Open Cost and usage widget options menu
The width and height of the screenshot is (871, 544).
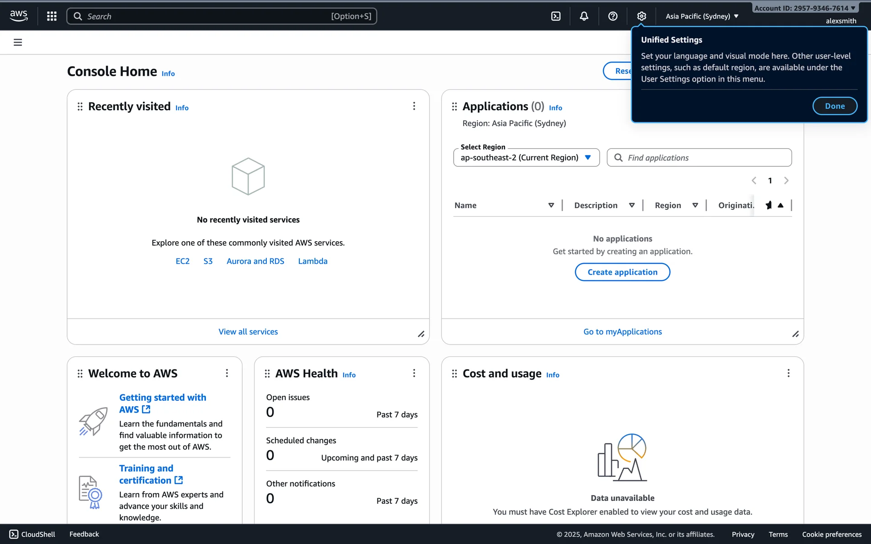click(x=788, y=373)
